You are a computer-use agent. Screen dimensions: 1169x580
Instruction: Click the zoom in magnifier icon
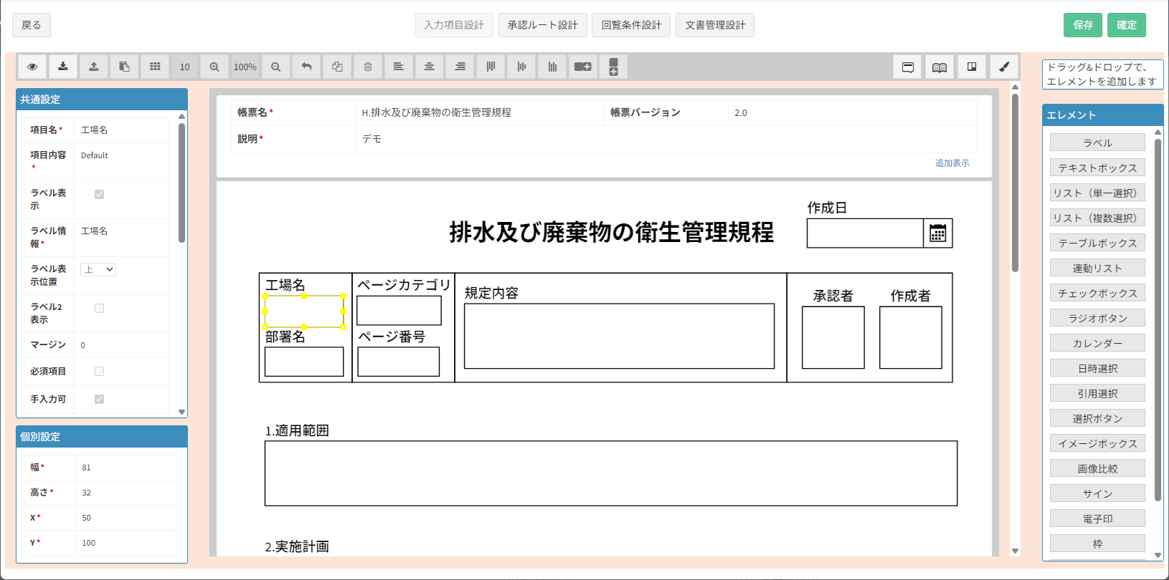tap(214, 67)
